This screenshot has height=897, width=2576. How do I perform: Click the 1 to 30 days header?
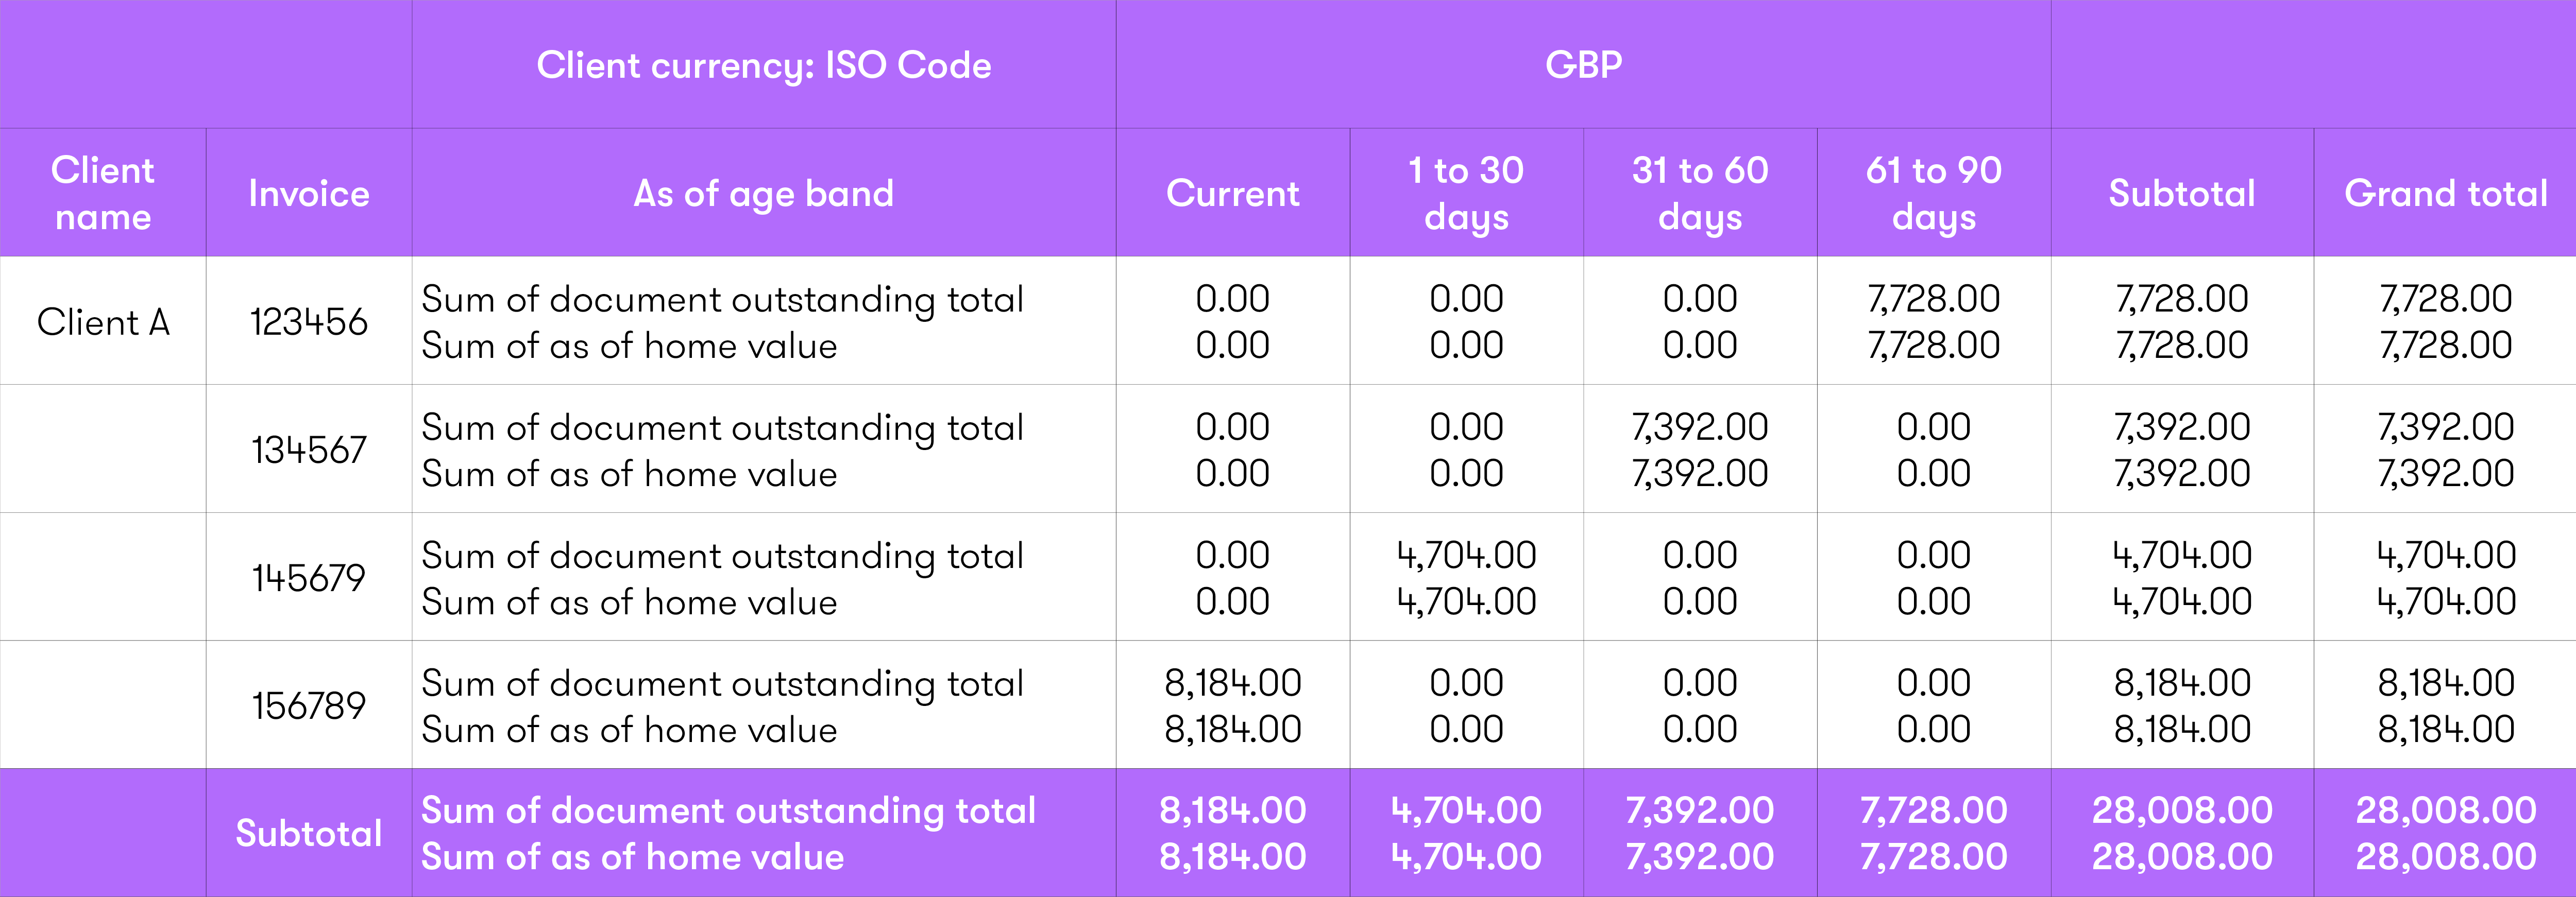(1466, 193)
